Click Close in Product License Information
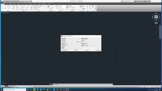The image size is (162, 91). point(98,50)
